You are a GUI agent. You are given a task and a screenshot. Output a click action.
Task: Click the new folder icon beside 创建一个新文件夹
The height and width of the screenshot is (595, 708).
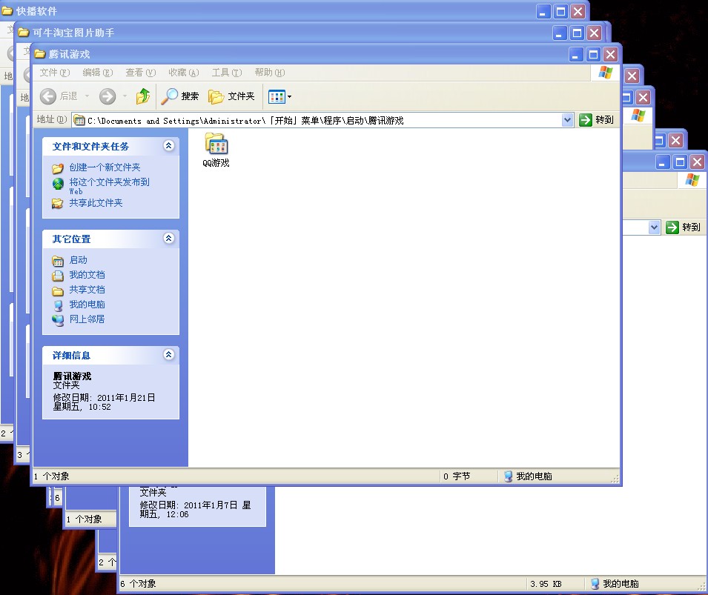point(58,168)
